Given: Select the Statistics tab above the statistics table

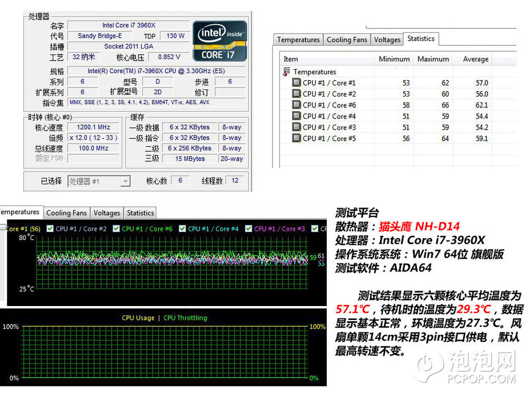Looking at the screenshot, I should [421, 38].
